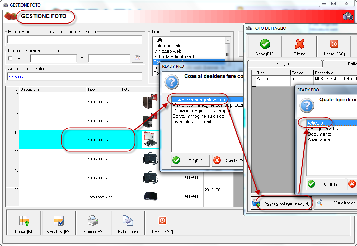
Task: Select photo row with ID 20
Action: (x=82, y=158)
